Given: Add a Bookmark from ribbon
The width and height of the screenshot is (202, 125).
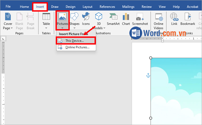Looking at the screenshot, I should pos(188,17).
